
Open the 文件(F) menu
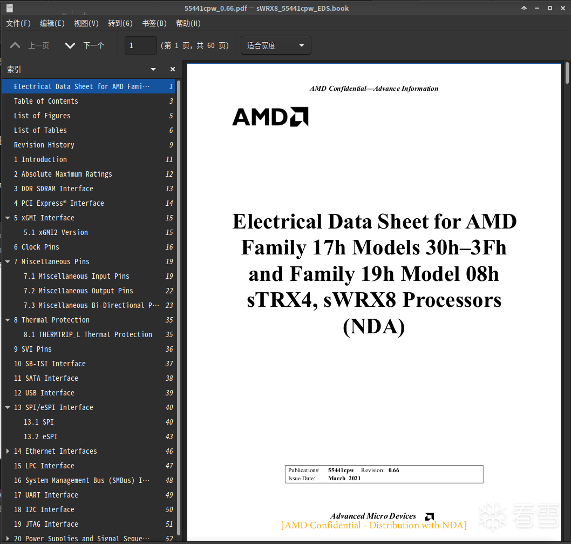click(x=18, y=23)
